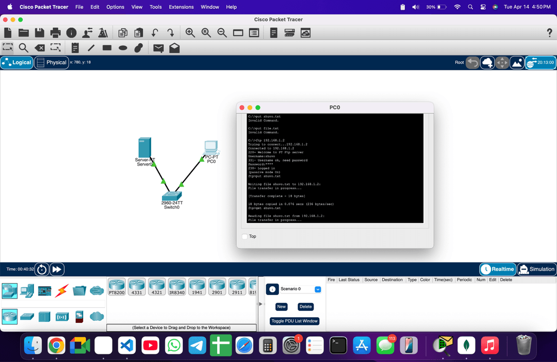
Task: Click the back navigation arrow beside Root
Action: point(472,63)
